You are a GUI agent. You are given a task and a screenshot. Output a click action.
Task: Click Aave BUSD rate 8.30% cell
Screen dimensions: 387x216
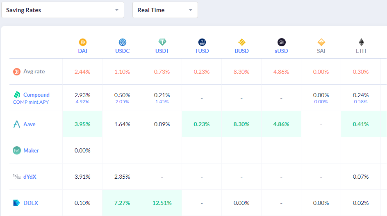tap(241, 124)
